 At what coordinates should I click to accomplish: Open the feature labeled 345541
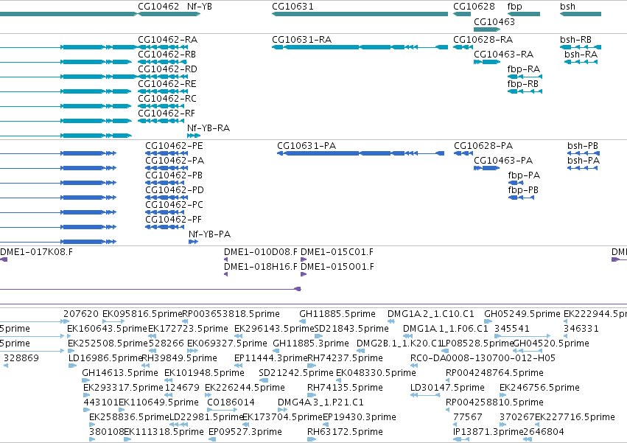pos(512,329)
